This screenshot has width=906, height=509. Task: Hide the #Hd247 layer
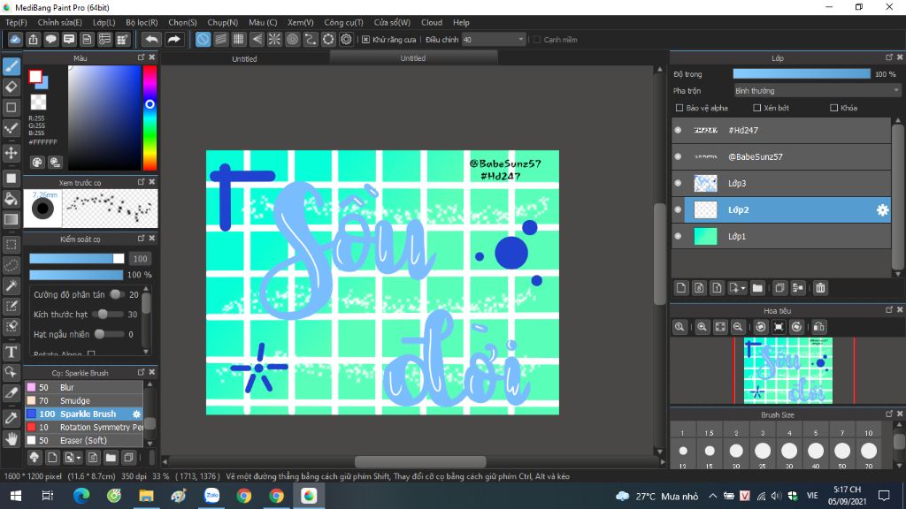pyautogui.click(x=679, y=131)
